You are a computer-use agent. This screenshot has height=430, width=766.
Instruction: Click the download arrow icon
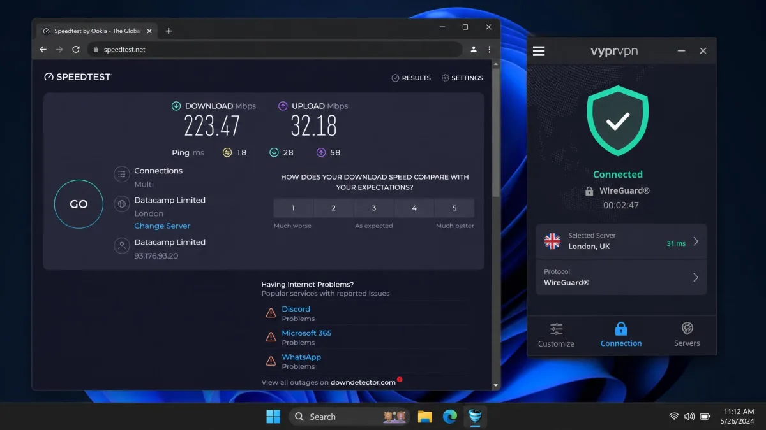click(176, 106)
